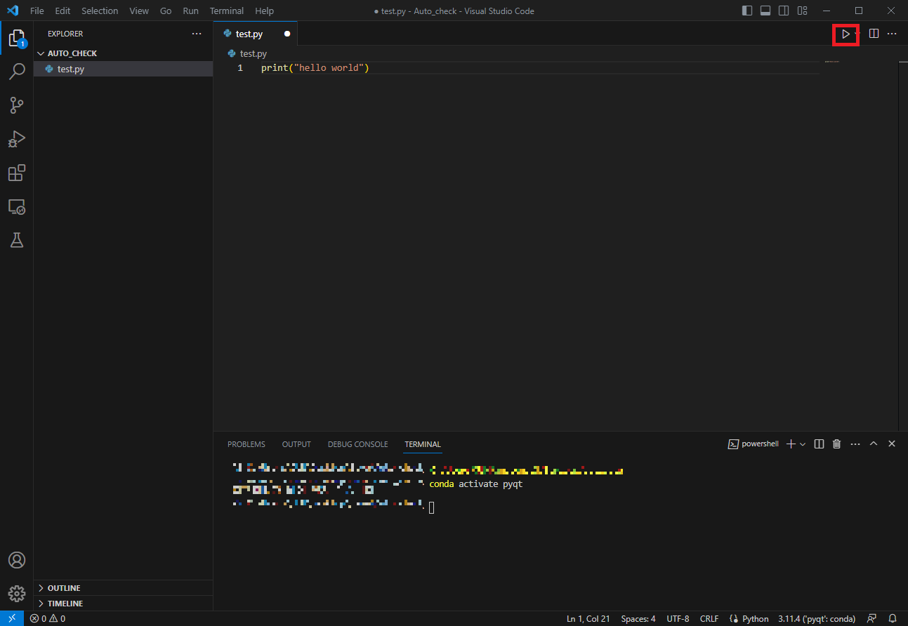Screen dimensions: 908x626
Task: Open the Run and Debug view
Action: coord(17,139)
